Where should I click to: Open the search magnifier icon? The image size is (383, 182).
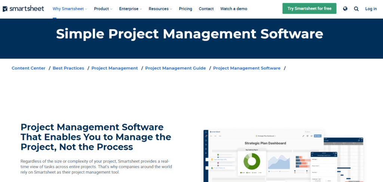click(356, 9)
